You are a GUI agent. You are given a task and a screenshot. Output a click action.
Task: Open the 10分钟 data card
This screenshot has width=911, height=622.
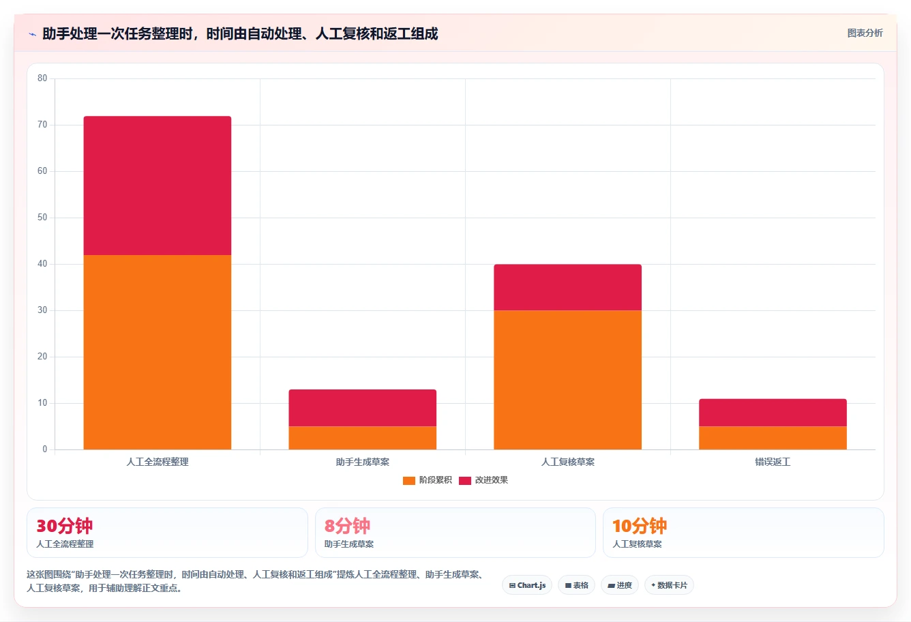click(743, 533)
